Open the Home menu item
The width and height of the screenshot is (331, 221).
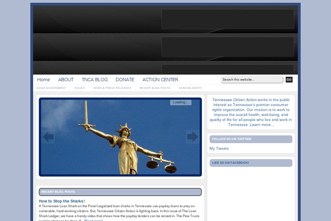coord(44,80)
